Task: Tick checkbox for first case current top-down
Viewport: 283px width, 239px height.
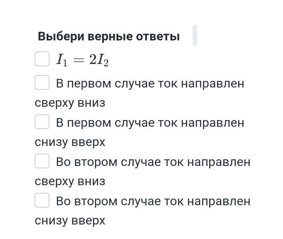Action: 42,83
